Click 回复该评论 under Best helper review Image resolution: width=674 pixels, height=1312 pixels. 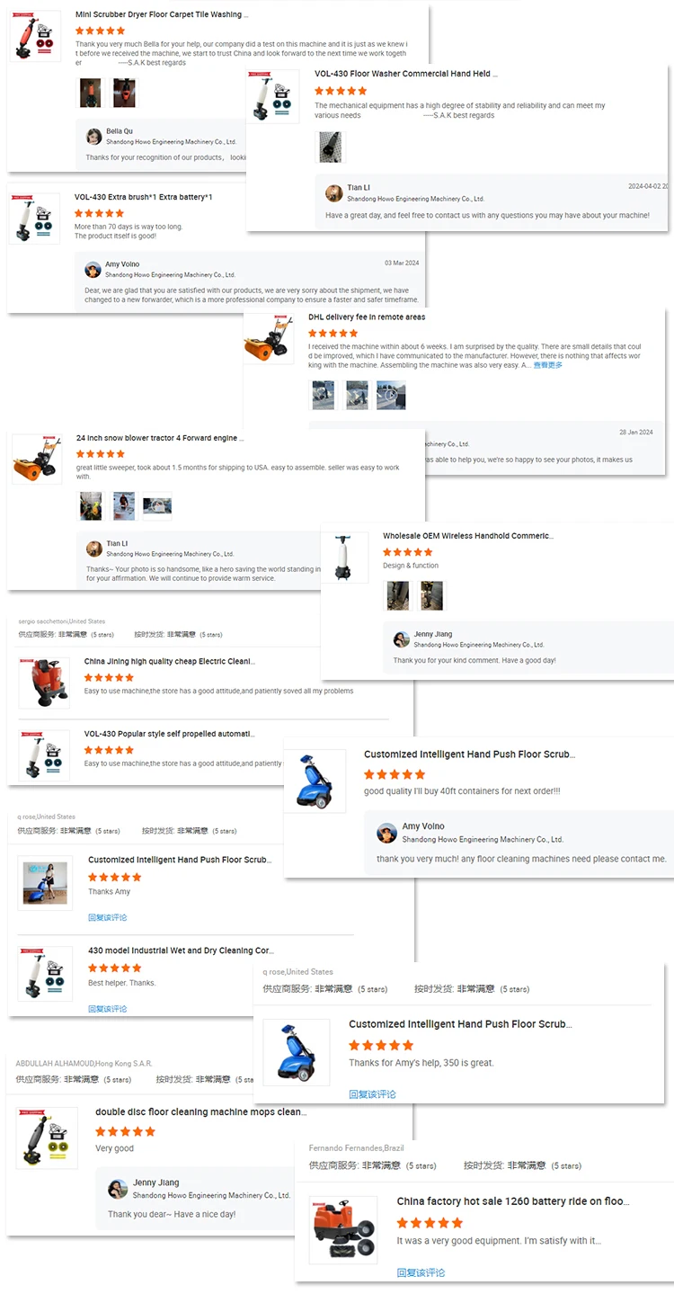point(108,1009)
